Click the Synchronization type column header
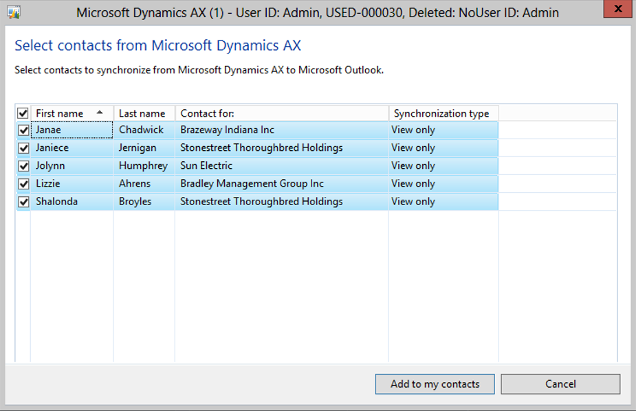This screenshot has width=636, height=411. click(x=442, y=113)
